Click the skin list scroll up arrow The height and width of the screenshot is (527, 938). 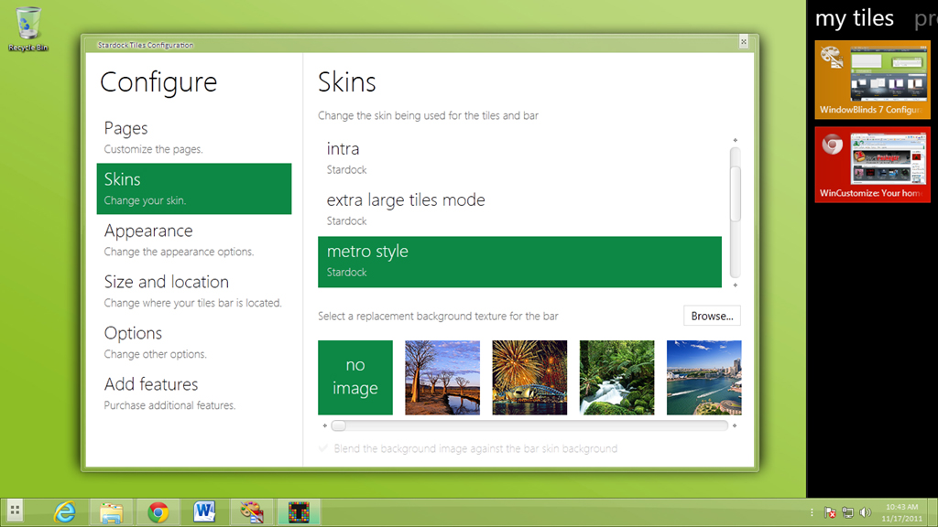point(736,140)
